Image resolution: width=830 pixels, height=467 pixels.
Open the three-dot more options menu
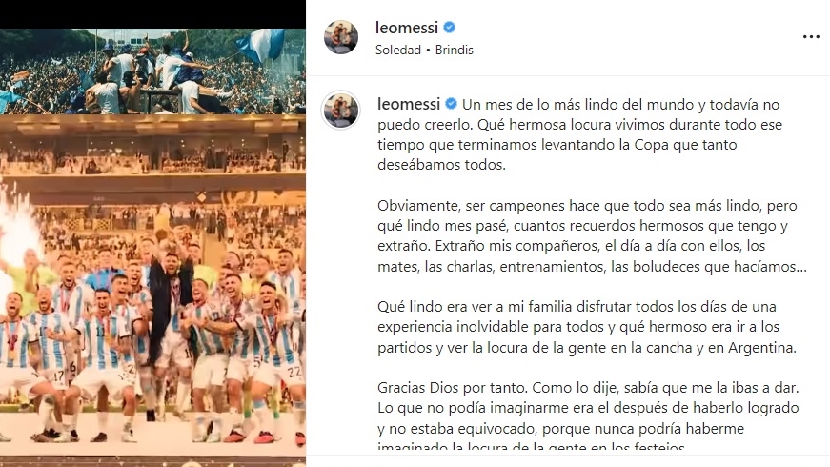(x=811, y=36)
